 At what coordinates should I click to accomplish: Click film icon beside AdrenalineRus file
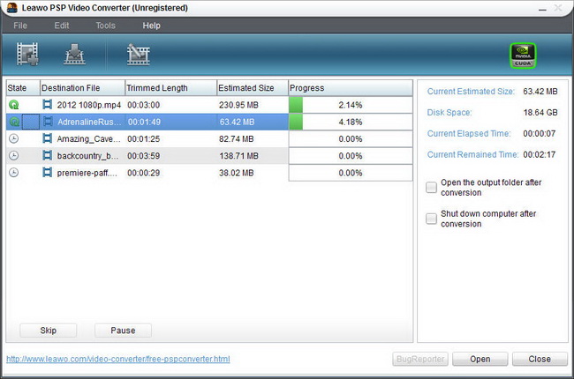point(47,122)
